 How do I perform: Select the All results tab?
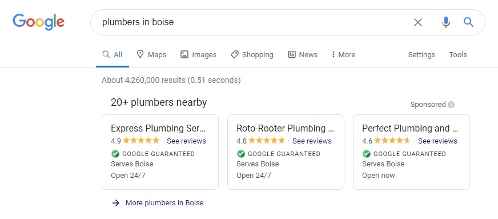click(x=112, y=55)
